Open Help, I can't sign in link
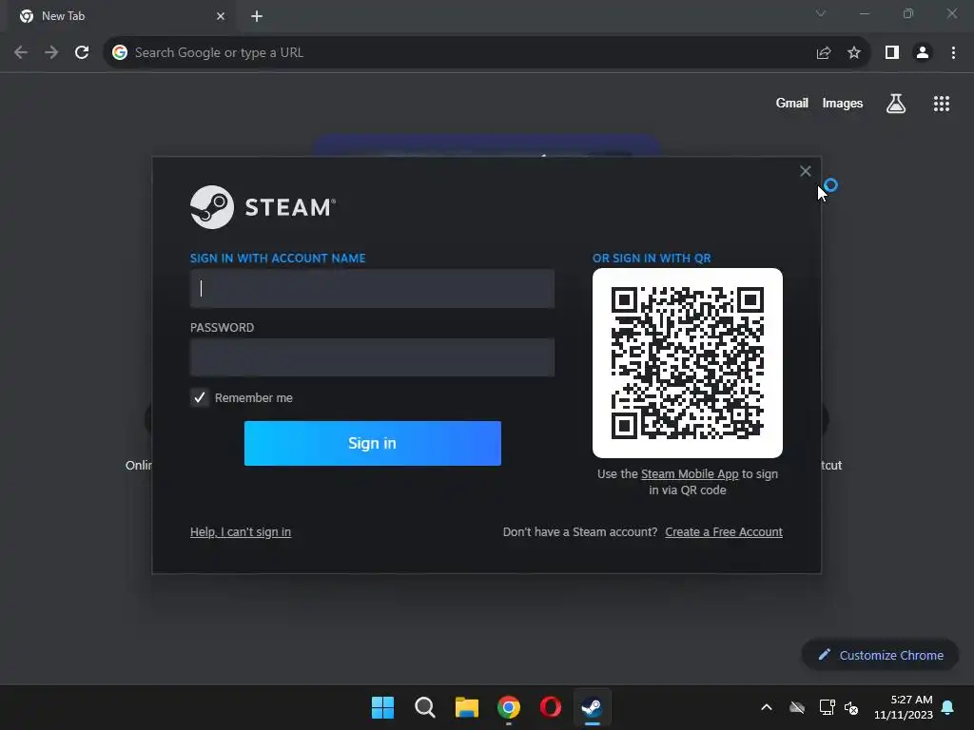 point(241,532)
